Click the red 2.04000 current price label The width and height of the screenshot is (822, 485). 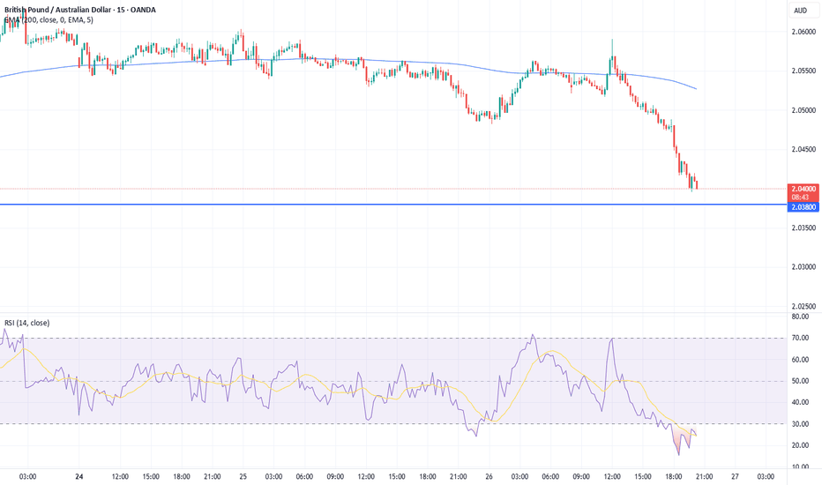(803, 189)
